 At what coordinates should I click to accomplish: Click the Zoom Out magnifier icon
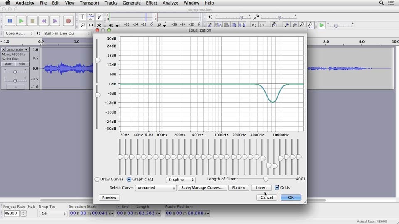coord(294,25)
